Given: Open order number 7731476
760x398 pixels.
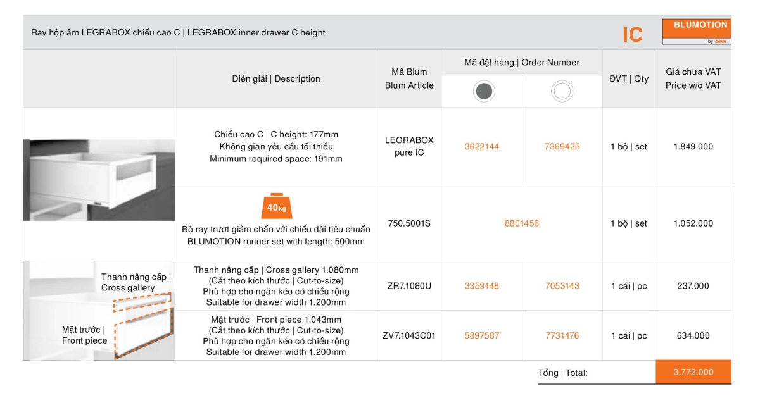Looking at the screenshot, I should 562,336.
